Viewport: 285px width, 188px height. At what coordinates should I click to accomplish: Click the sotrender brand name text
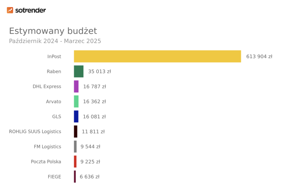tap(30, 10)
